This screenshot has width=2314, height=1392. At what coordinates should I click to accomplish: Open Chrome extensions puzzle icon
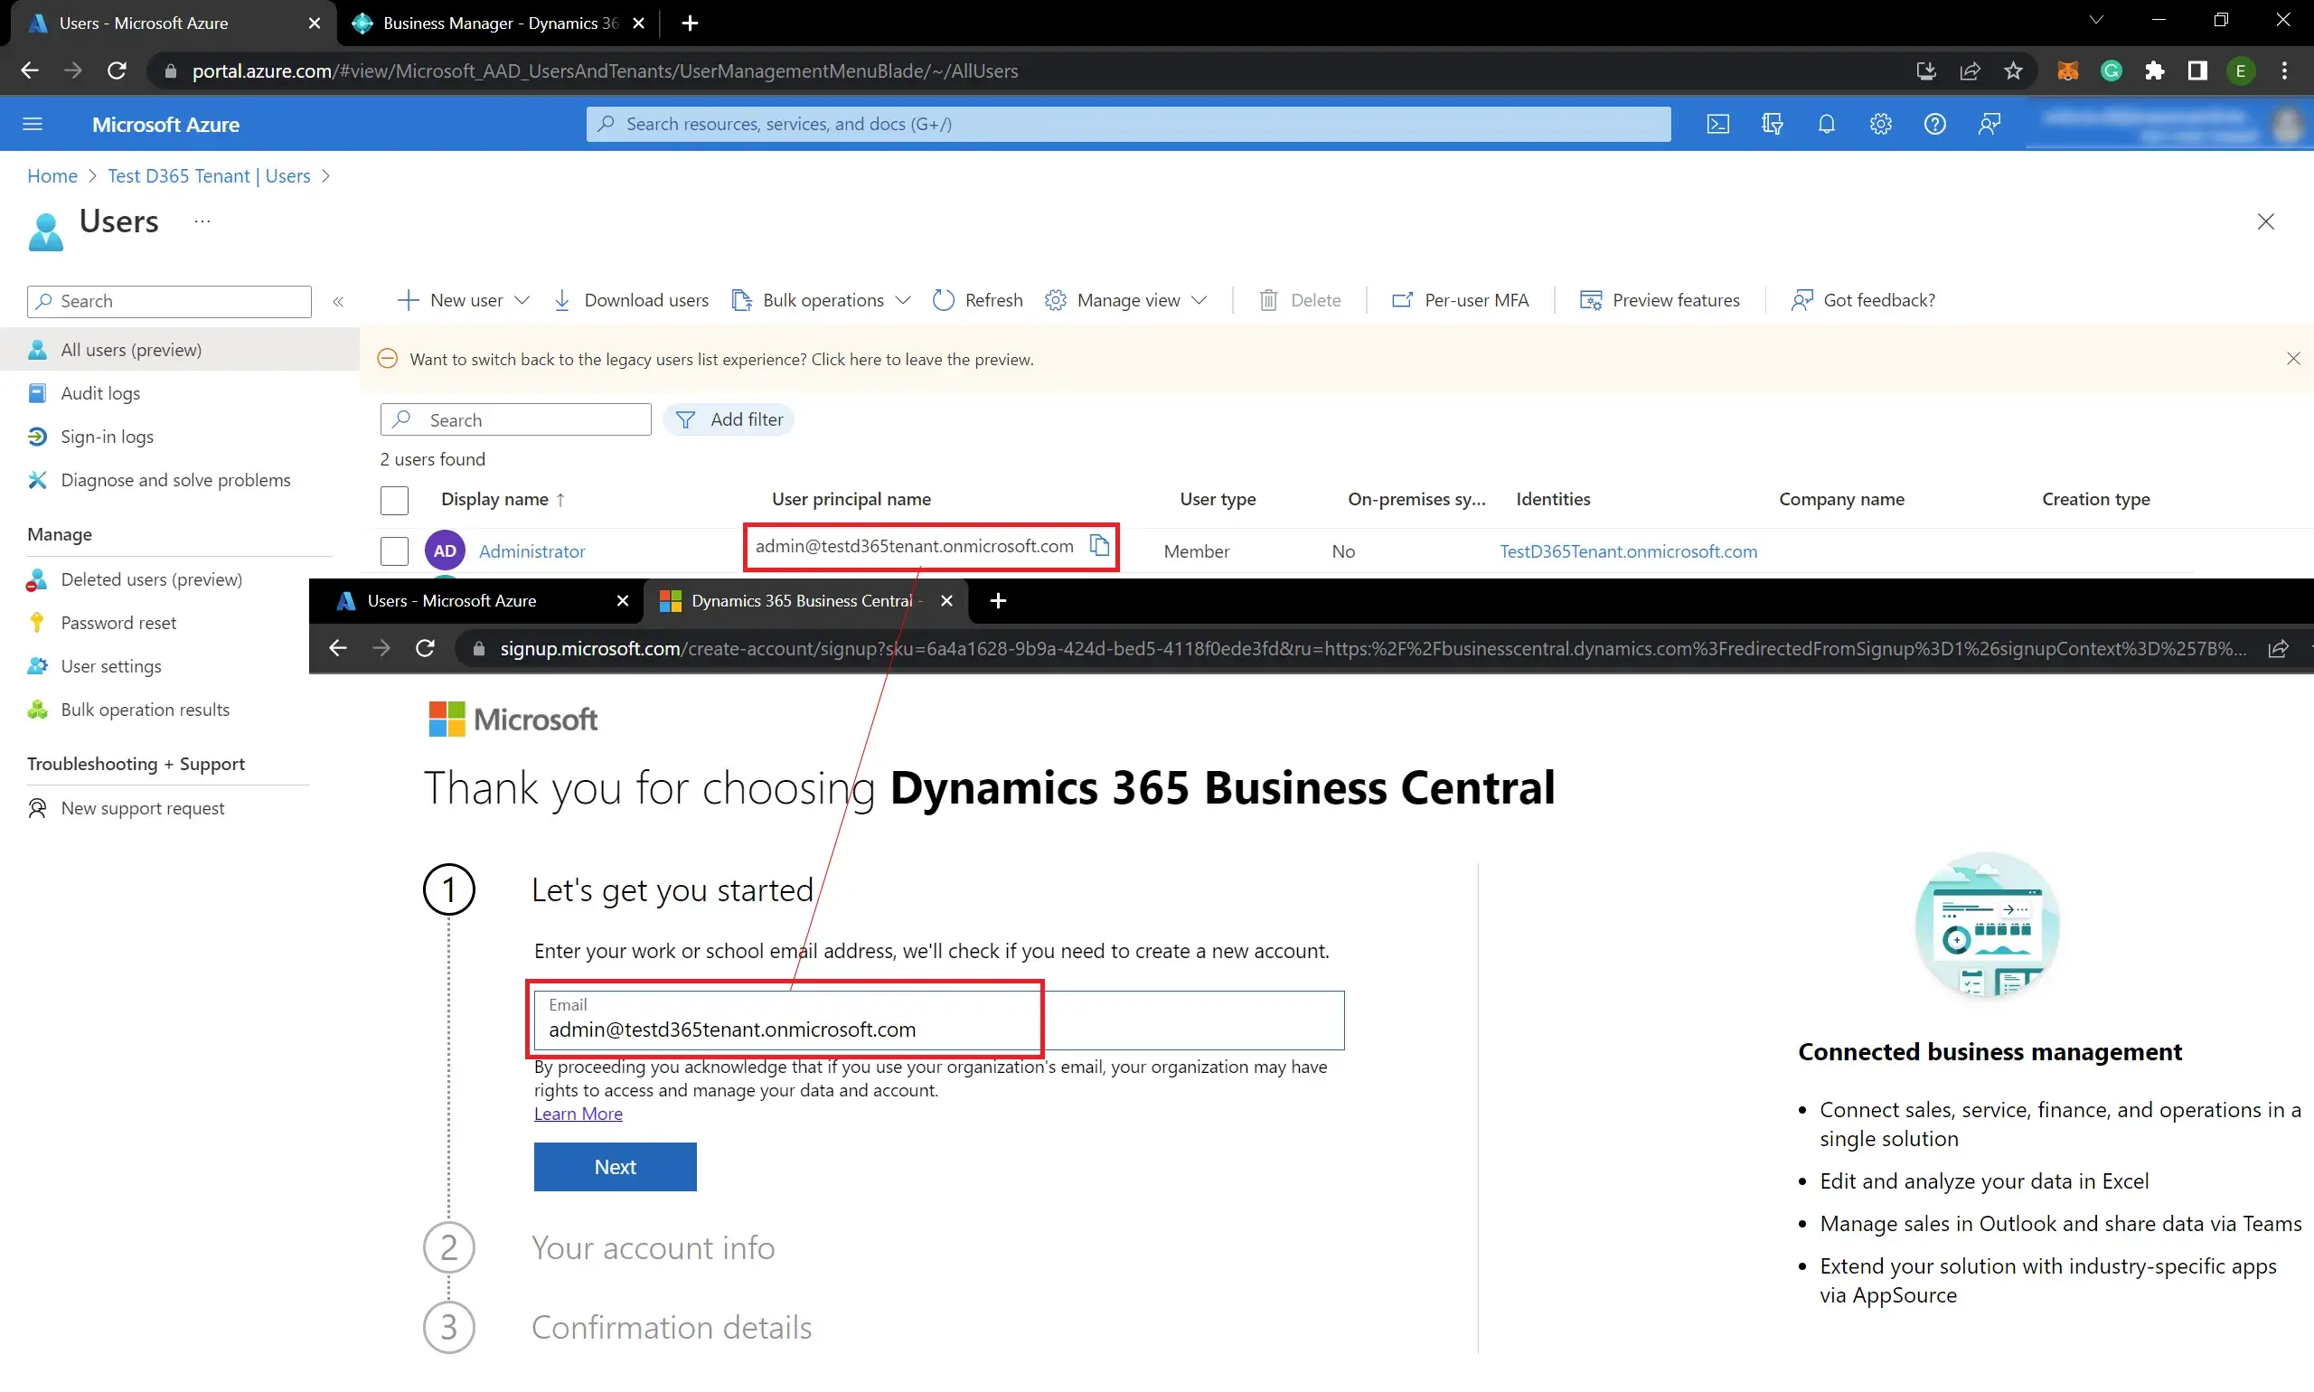2155,71
